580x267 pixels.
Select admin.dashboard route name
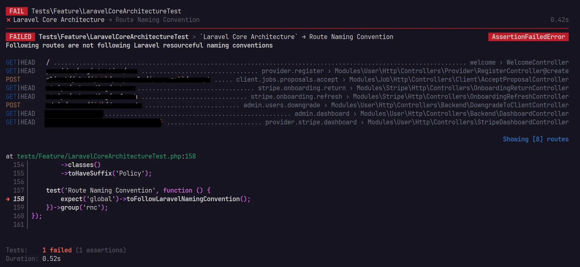click(322, 114)
